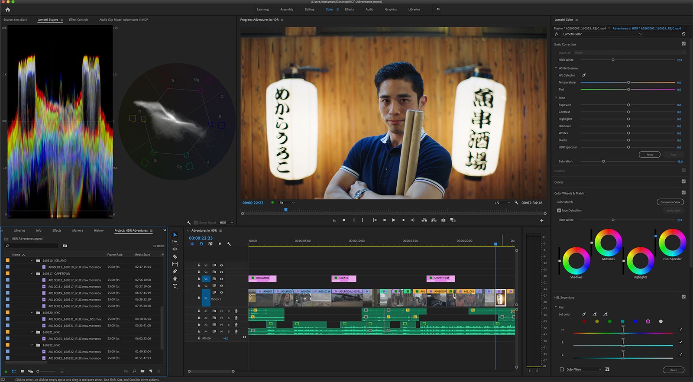Click Reset button under Tone section
This screenshot has height=382, width=693.
pos(649,155)
